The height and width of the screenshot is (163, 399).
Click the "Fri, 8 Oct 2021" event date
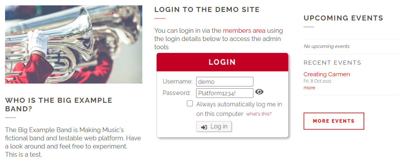317,81
